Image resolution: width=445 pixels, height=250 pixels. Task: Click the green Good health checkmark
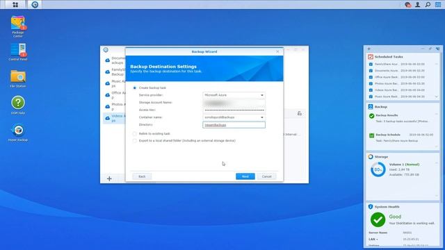coord(378,219)
